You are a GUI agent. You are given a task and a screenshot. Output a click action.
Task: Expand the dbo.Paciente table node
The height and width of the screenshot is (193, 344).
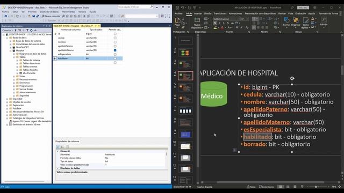[x=17, y=73]
